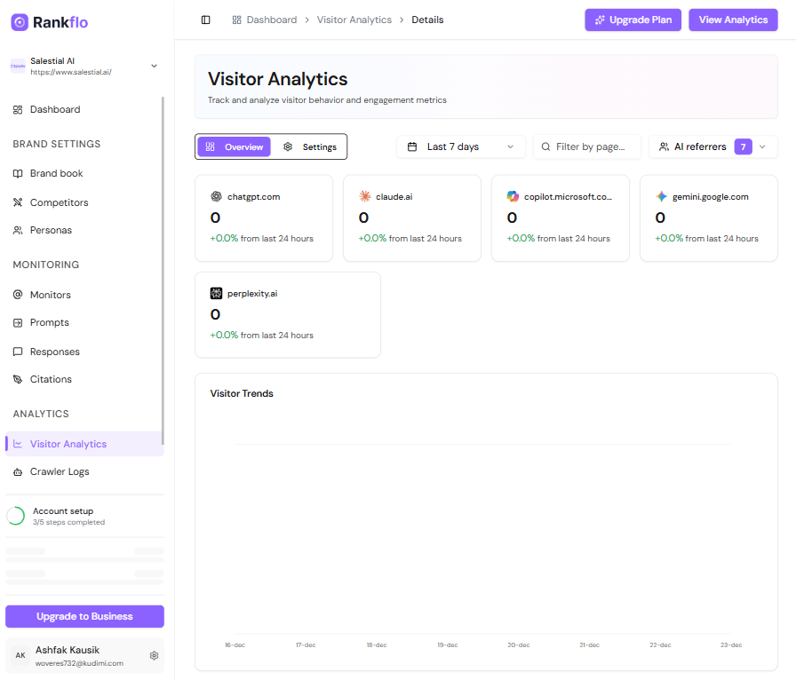Open the Last 7 days date dropdown
The height and width of the screenshot is (680, 796).
click(461, 146)
